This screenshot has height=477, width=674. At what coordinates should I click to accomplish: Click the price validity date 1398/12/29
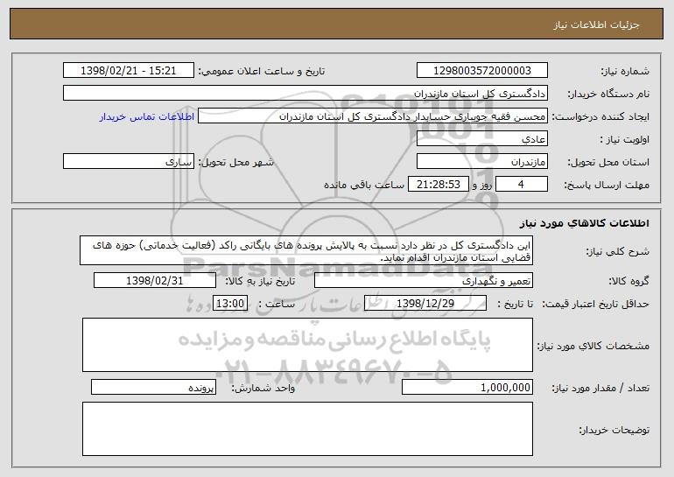pyautogui.click(x=425, y=304)
